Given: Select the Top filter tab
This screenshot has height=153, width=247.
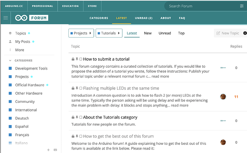Looking at the screenshot, I should (181, 33).
